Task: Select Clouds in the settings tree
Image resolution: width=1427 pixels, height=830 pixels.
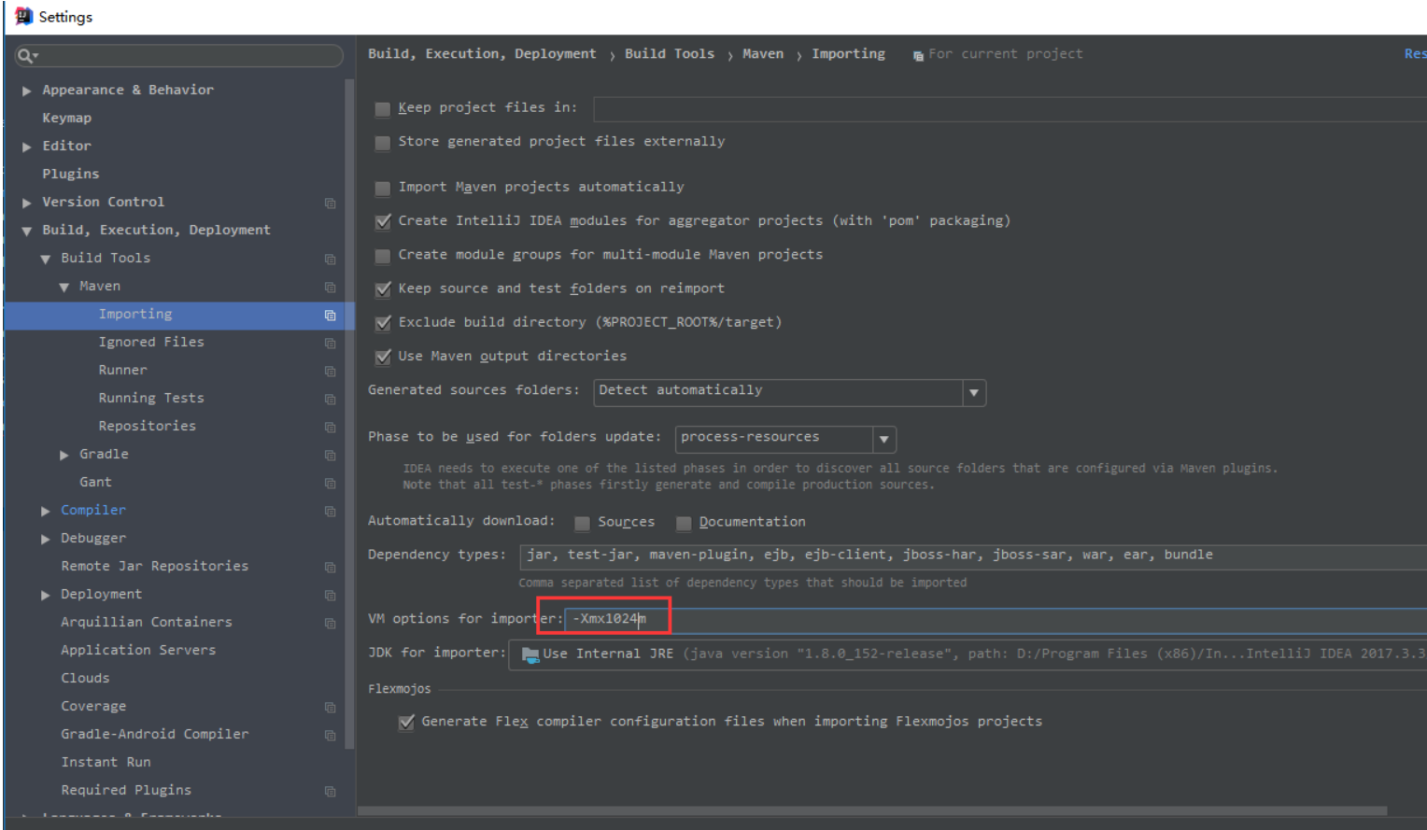Action: coord(85,678)
